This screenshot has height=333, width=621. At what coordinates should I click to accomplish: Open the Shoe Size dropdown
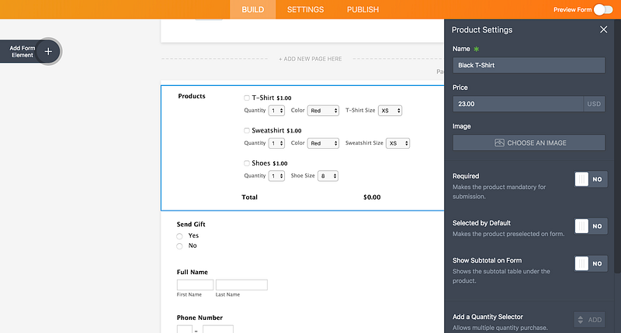point(328,176)
